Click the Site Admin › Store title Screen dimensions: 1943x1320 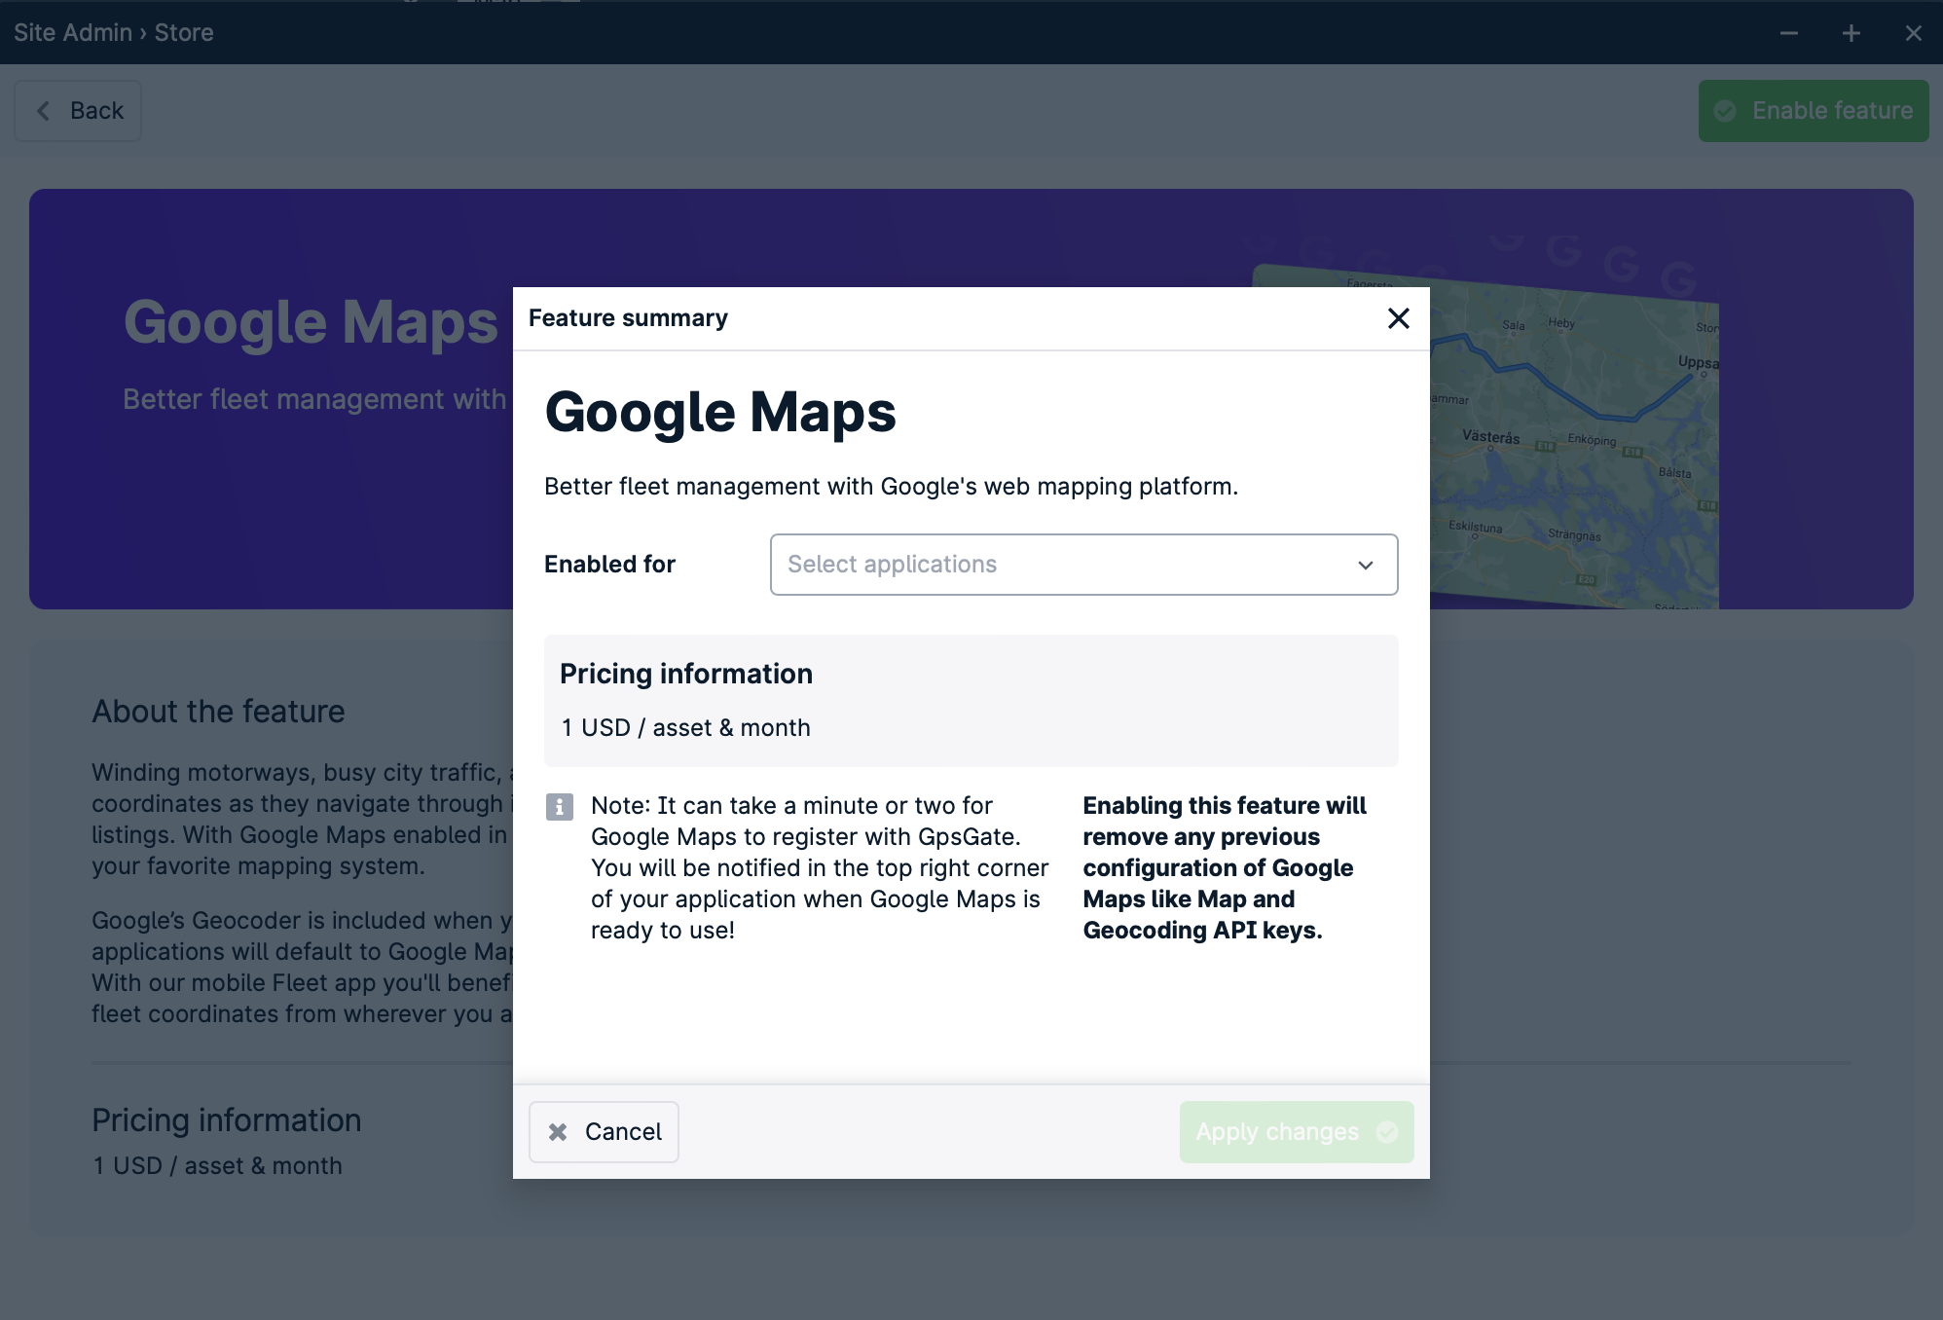pyautogui.click(x=114, y=32)
